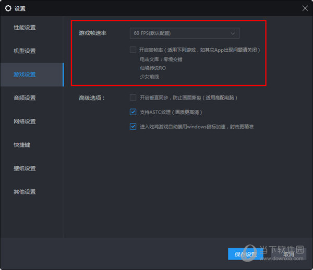The height and width of the screenshot is (270, 313).
Task: Uncheck 支持ASTC纹理 option
Action: pos(133,112)
